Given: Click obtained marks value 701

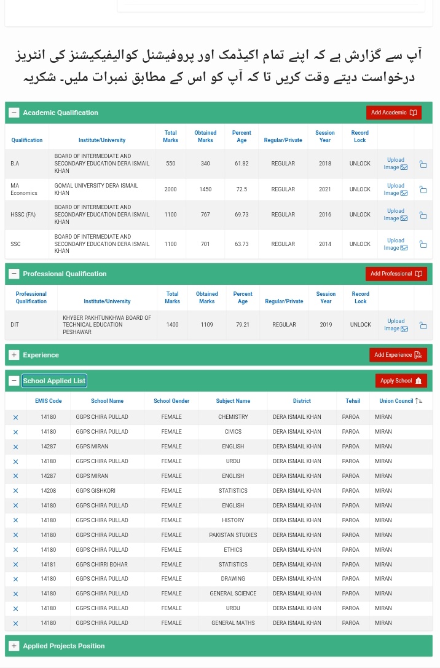Looking at the screenshot, I should 205,244.
